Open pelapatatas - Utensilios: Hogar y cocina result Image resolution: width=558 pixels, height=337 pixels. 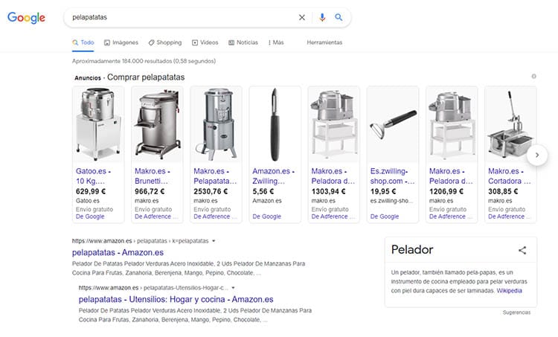[x=176, y=299]
